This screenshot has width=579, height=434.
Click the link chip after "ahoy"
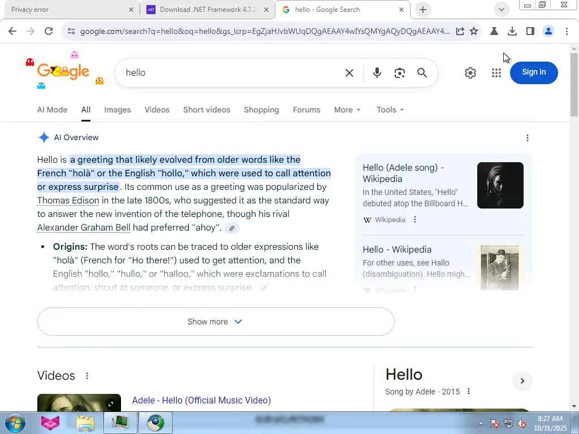(x=231, y=228)
